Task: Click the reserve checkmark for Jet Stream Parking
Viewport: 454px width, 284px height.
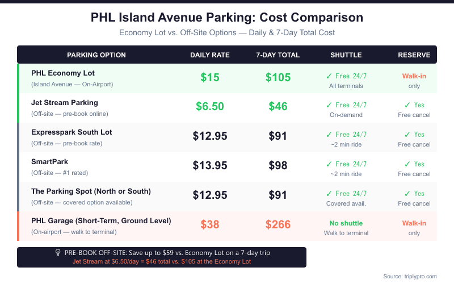Action: (407, 105)
